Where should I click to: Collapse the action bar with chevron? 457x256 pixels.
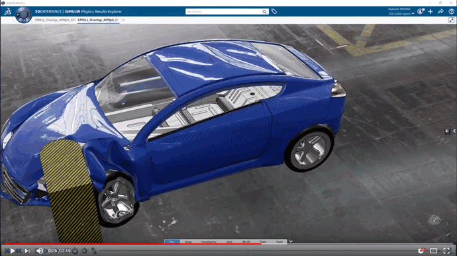(x=291, y=241)
